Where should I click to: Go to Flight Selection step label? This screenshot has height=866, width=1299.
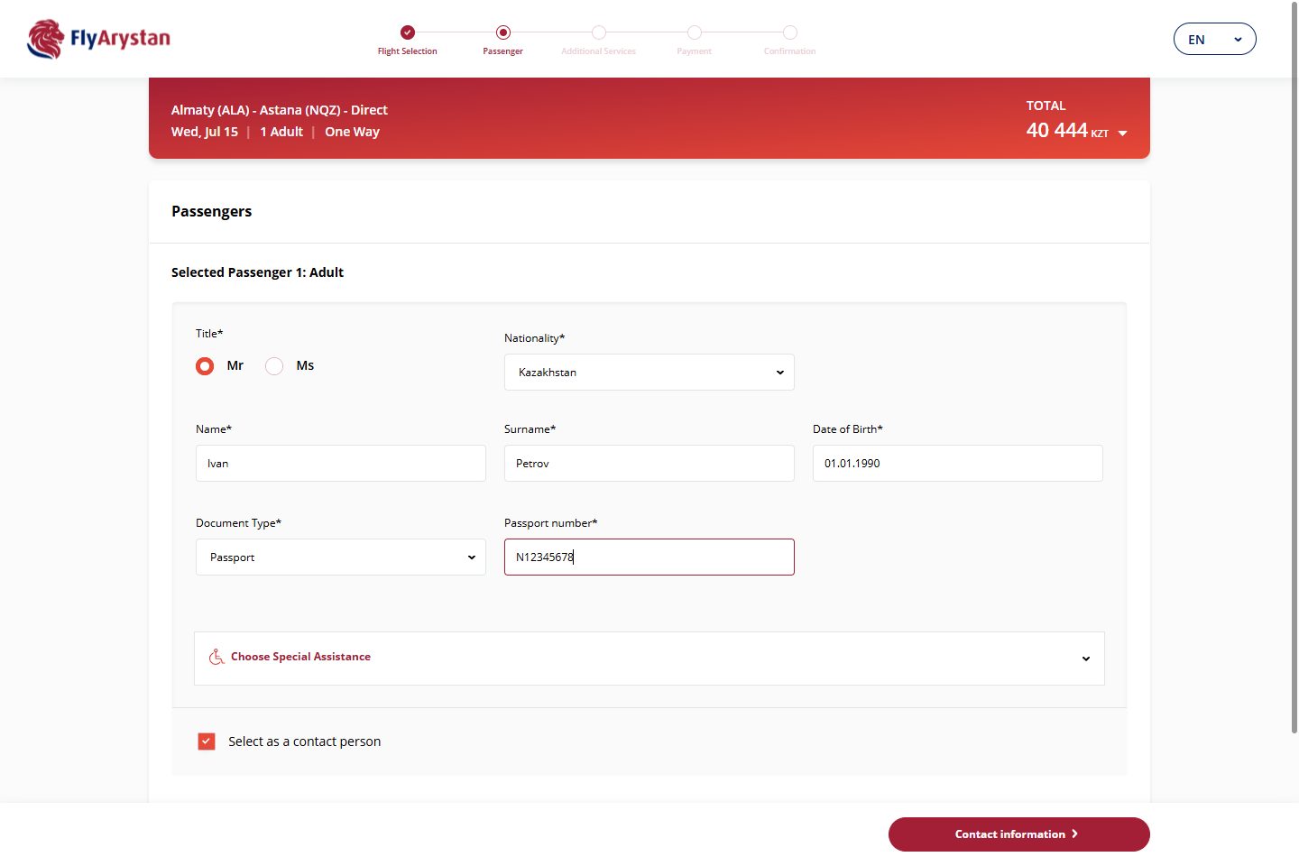pos(408,51)
